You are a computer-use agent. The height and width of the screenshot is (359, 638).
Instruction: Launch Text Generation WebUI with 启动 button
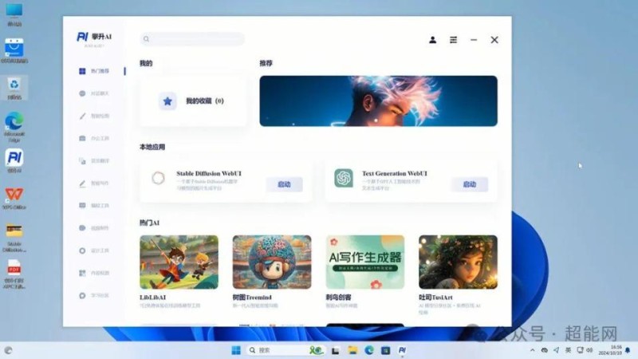[x=470, y=184]
